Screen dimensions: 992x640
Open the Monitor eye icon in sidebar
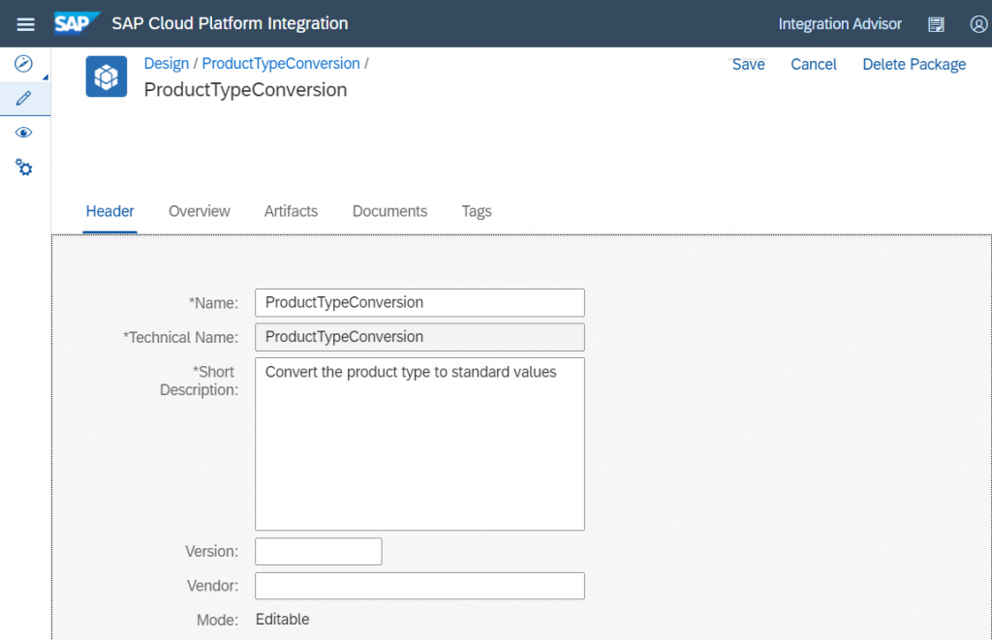coord(23,133)
